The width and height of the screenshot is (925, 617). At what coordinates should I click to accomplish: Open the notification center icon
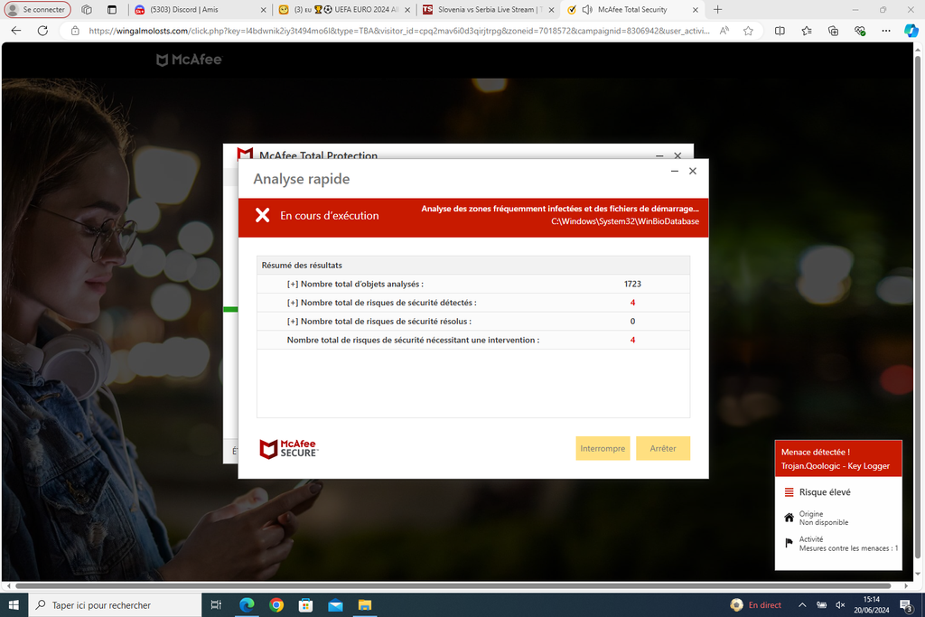(906, 605)
